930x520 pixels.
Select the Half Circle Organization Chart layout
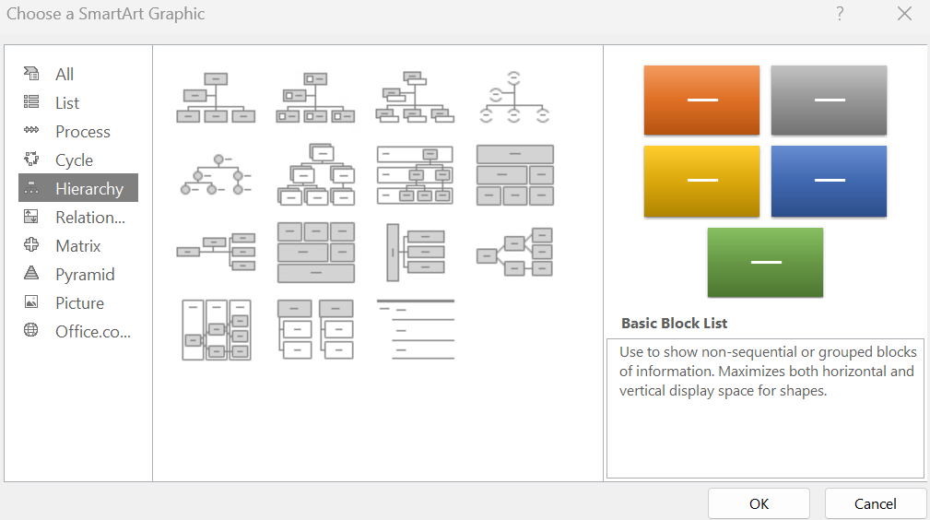(514, 98)
